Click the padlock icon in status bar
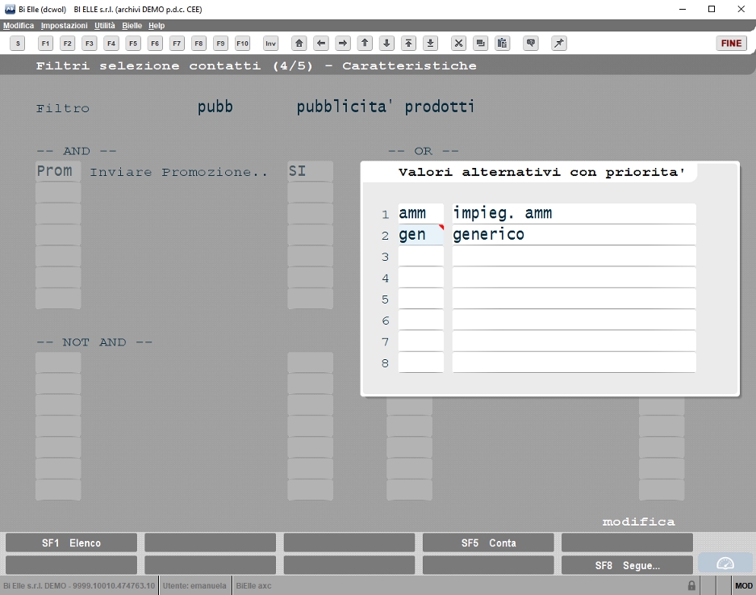This screenshot has width=756, height=595. pos(691,586)
